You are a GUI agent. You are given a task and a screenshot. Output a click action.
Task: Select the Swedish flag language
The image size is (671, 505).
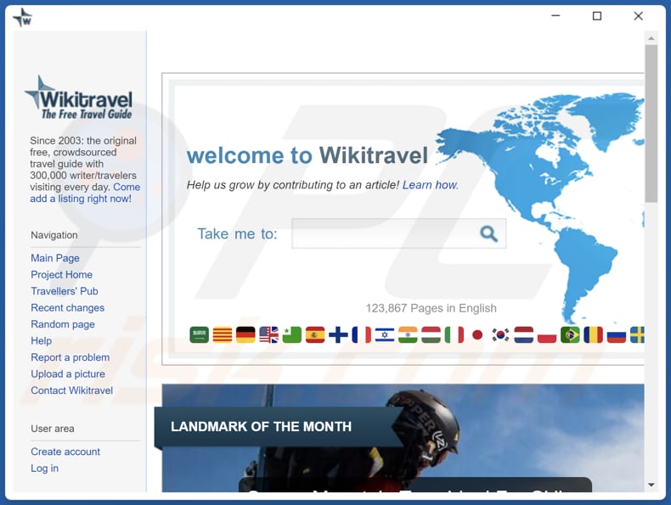coord(637,334)
